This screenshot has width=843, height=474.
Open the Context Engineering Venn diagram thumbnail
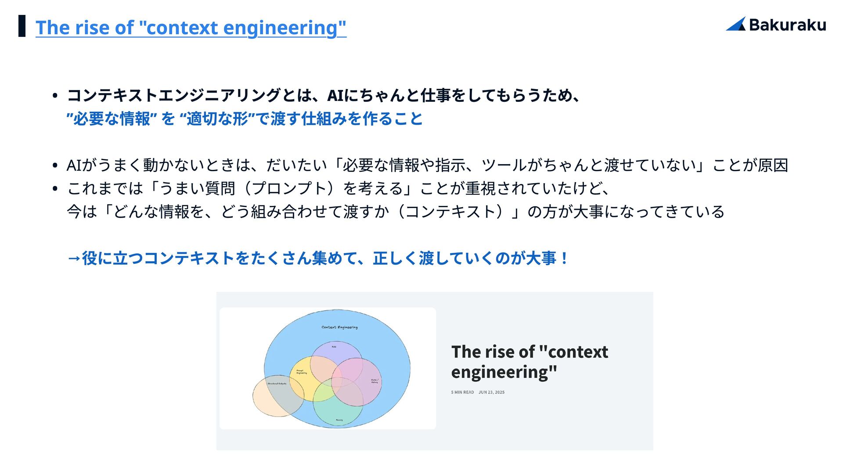[328, 368]
